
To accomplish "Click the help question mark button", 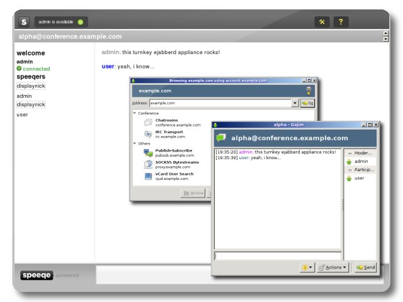I will pos(341,22).
